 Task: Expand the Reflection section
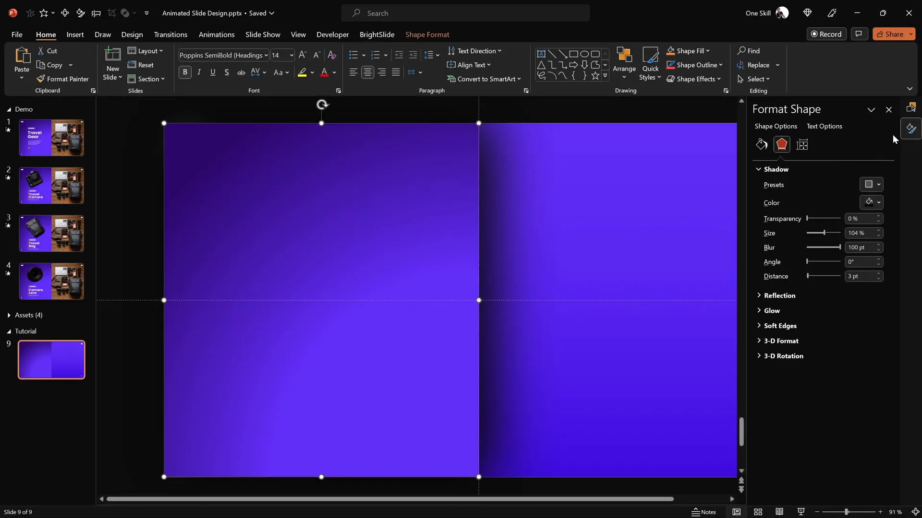779,295
